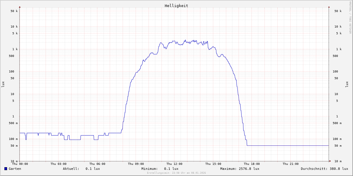Click the 10 m label on the right axis
Screen dimensions: 353x176
click(338, 161)
